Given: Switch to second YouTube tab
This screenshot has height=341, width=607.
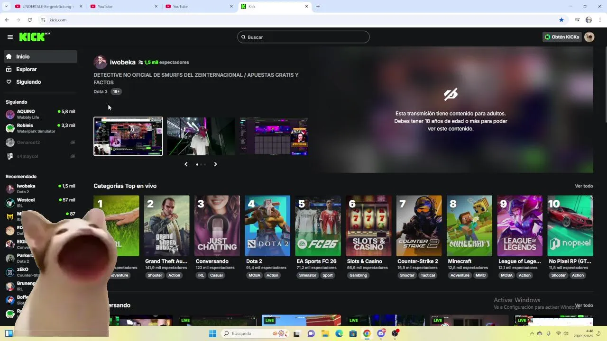Looking at the screenshot, I should click(x=199, y=7).
